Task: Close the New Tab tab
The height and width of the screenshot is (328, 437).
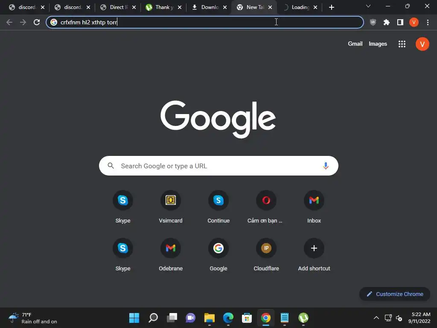Action: [x=270, y=8]
